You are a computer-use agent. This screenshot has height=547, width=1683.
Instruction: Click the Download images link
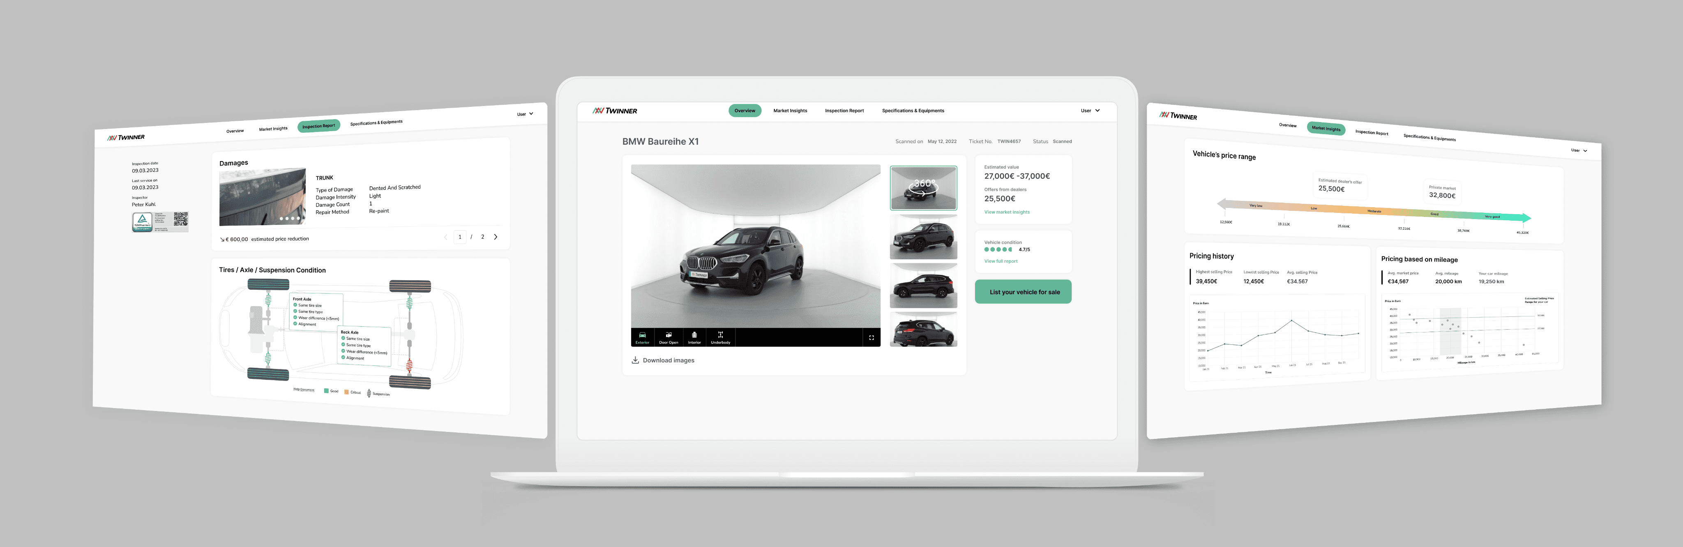pos(669,360)
